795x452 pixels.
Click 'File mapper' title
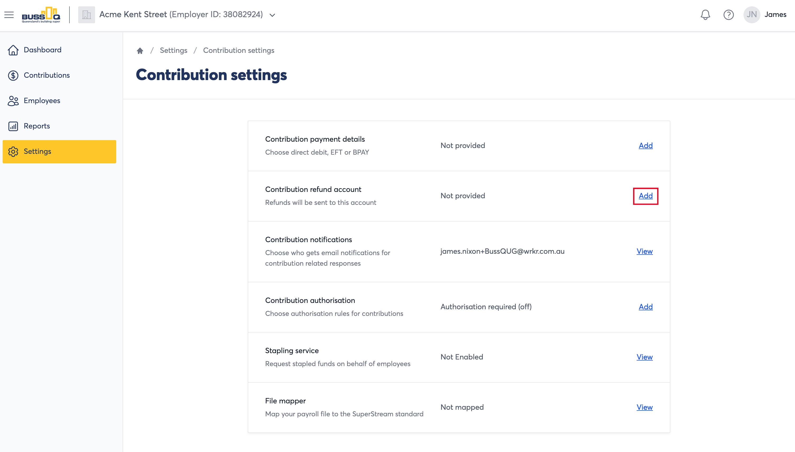285,401
